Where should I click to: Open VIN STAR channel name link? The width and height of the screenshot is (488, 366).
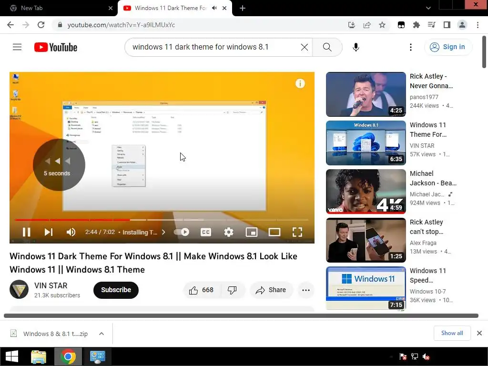point(51,285)
